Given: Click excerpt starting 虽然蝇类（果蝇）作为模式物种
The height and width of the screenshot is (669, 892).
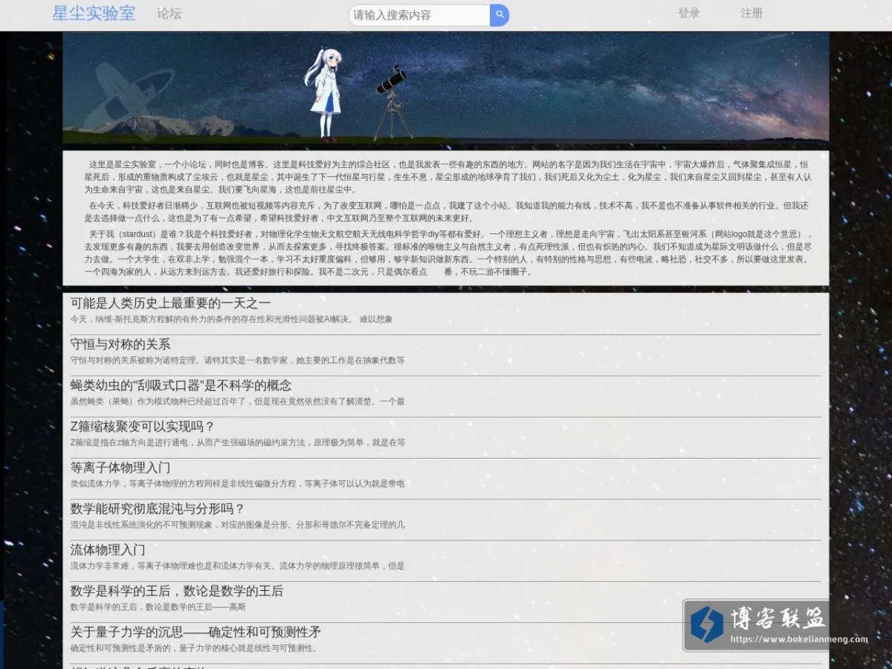Looking at the screenshot, I should 237,401.
